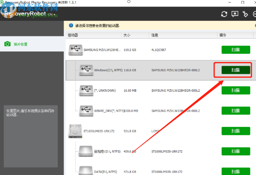The image size is (256, 175).
Task: Open the feedback star chat icon
Action: 235,14
